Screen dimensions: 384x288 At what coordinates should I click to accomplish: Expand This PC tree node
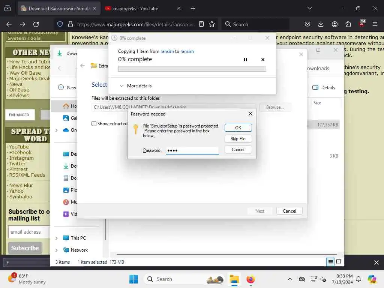57,238
